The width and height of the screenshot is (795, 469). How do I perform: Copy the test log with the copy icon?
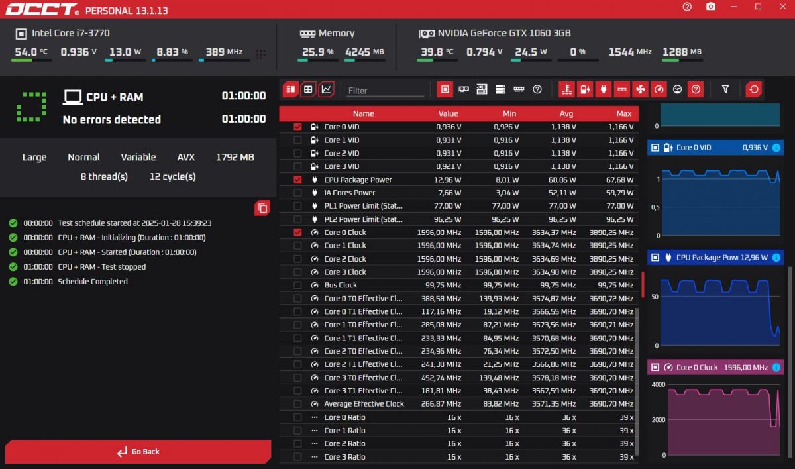(263, 208)
